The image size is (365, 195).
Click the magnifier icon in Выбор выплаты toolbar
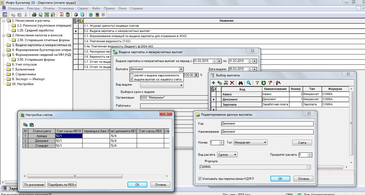coord(249,83)
